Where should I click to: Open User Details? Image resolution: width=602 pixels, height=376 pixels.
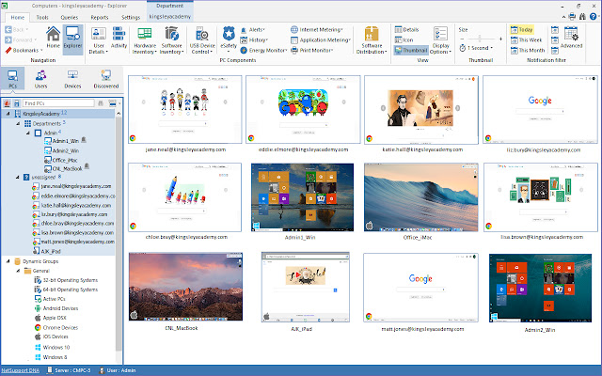[x=99, y=40]
